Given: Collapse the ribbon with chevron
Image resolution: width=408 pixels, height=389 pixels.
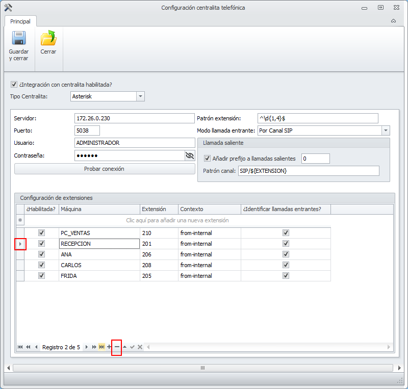Looking at the screenshot, I should pyautogui.click(x=393, y=21).
